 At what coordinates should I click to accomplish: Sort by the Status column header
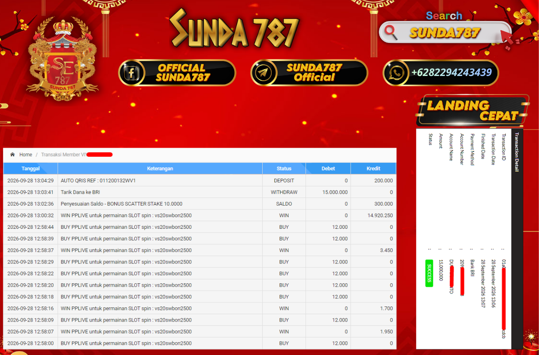tap(284, 168)
